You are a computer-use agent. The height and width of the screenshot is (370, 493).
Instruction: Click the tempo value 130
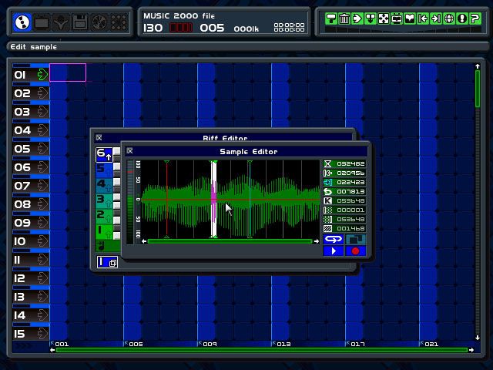[x=153, y=29]
